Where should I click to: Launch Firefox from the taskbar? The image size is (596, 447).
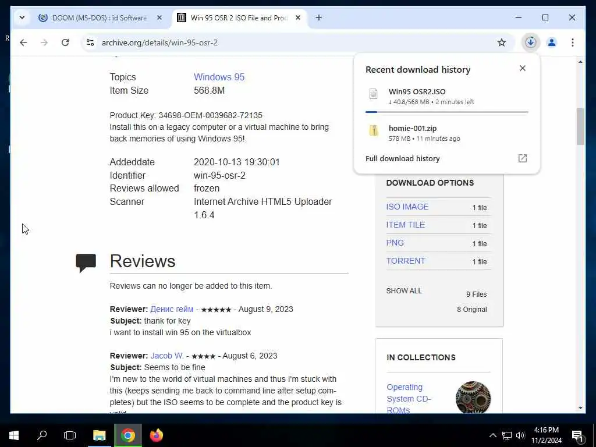click(x=157, y=435)
